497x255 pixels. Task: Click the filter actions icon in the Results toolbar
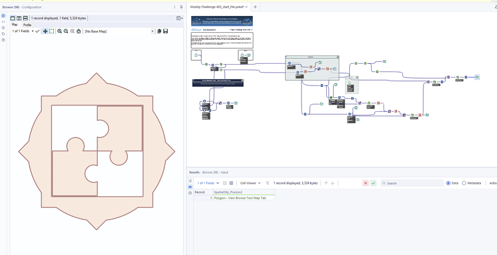click(231, 183)
